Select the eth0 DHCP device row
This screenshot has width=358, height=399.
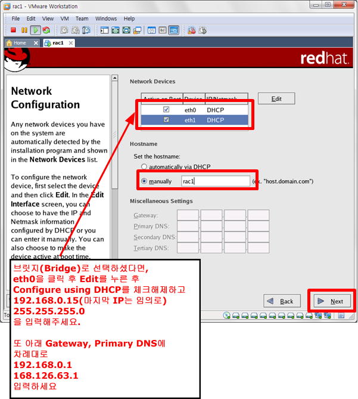coord(194,110)
